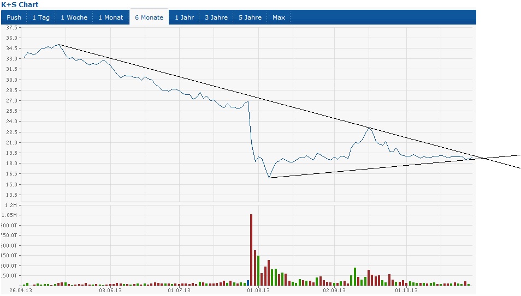
Task: Select the 3 Jahre range tab
Action: tap(216, 17)
